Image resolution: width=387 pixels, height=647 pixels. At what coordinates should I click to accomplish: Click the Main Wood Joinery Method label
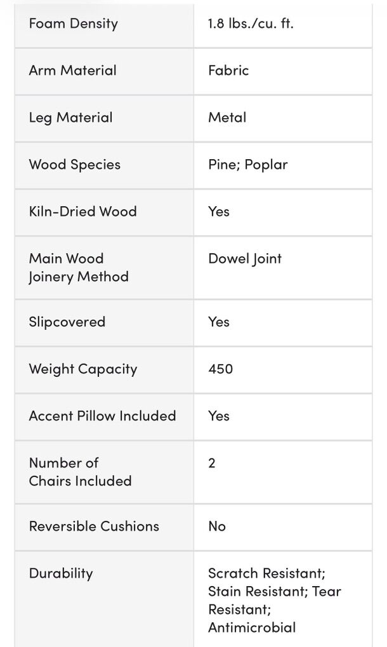[x=79, y=268]
